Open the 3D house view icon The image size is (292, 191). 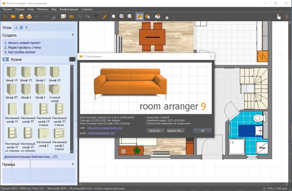(157, 17)
